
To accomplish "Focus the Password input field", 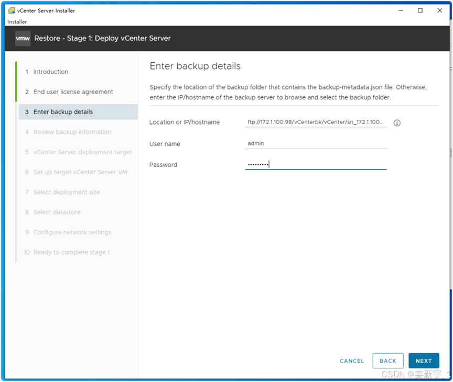I will 316,165.
